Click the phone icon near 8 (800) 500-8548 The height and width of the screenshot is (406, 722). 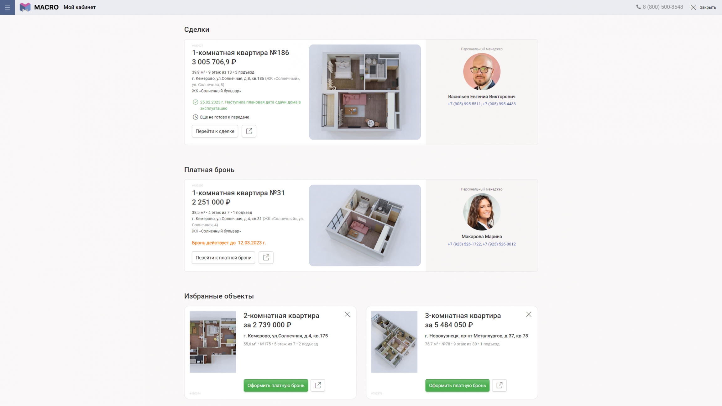click(638, 7)
